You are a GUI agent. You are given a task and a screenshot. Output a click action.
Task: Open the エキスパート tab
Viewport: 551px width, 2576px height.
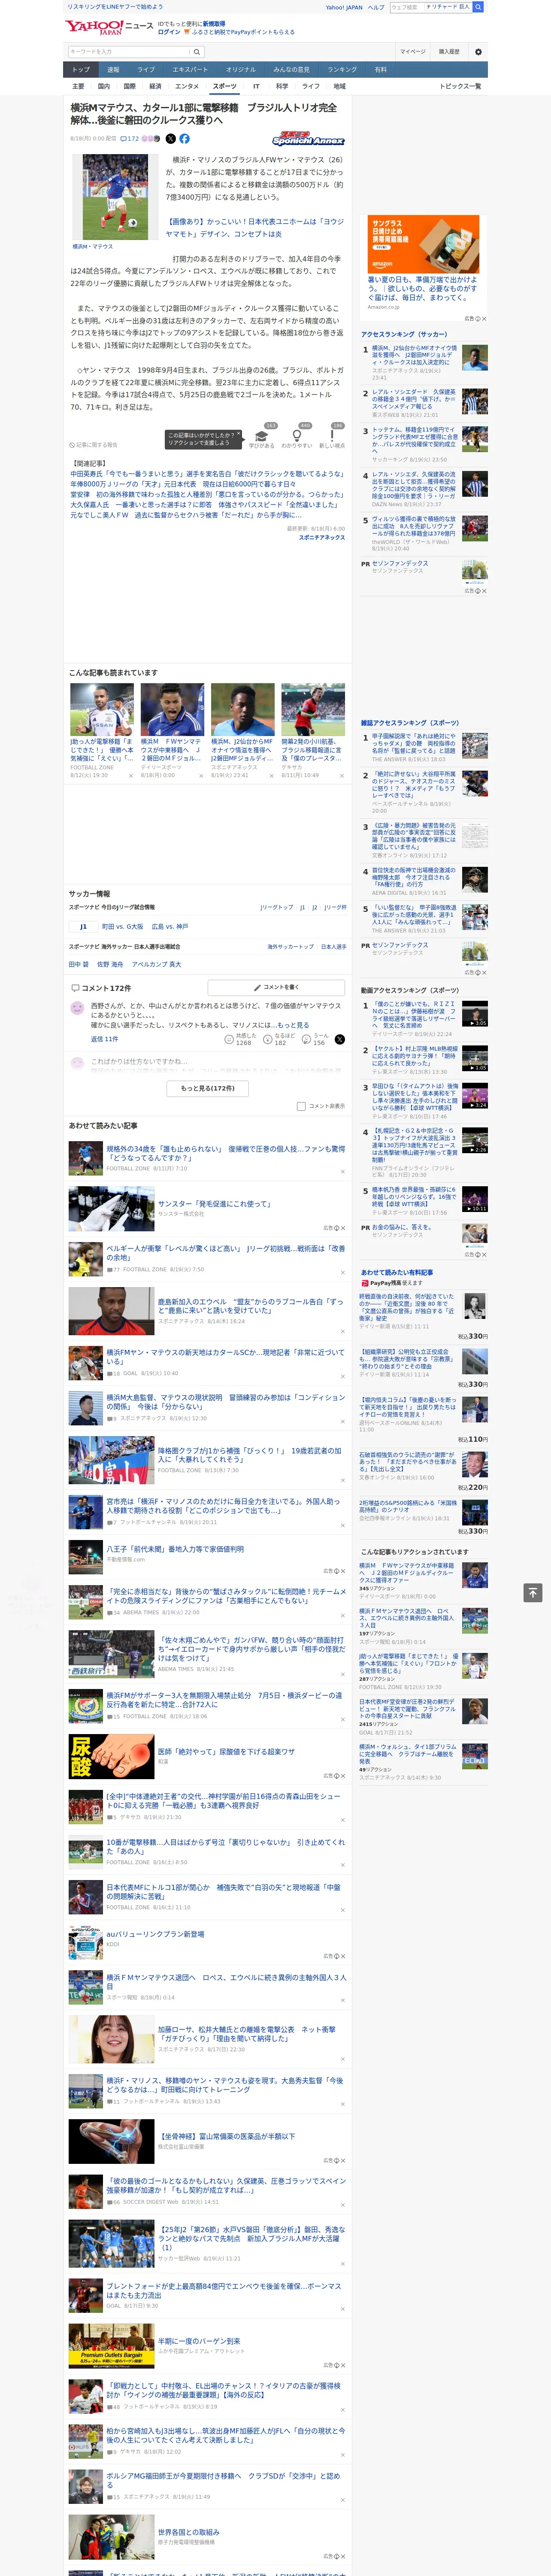pos(190,69)
